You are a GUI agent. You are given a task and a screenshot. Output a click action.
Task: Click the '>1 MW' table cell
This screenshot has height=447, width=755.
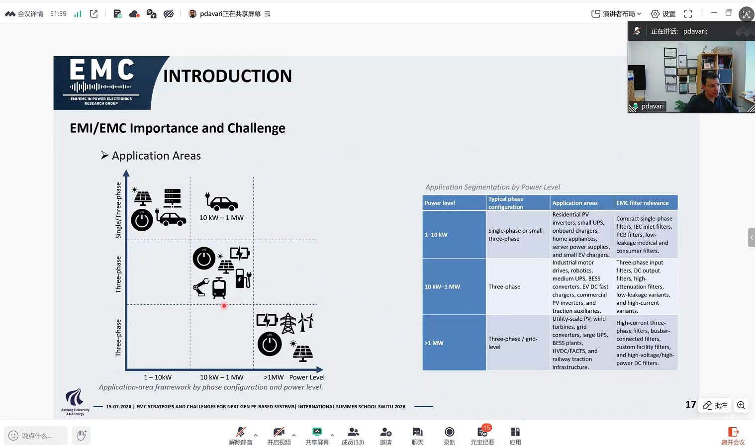[x=454, y=343]
